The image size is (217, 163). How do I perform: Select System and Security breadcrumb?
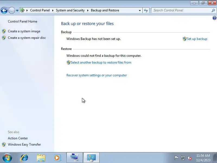(x=70, y=10)
